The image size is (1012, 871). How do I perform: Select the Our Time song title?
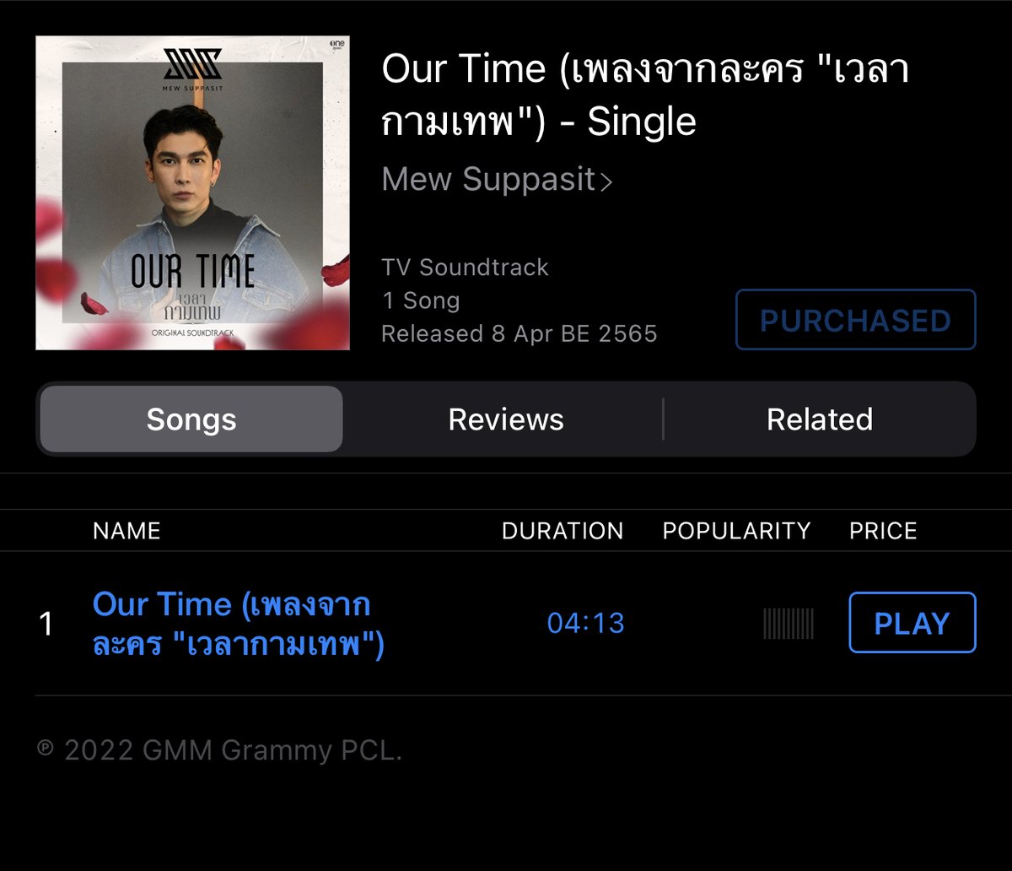(x=239, y=625)
